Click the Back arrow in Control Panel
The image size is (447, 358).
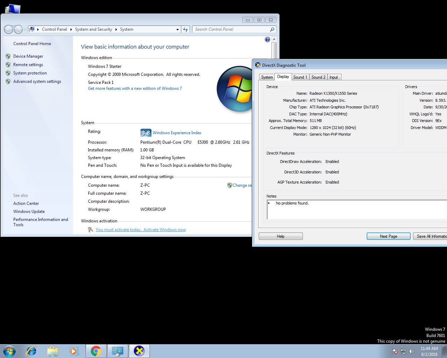pos(8,29)
